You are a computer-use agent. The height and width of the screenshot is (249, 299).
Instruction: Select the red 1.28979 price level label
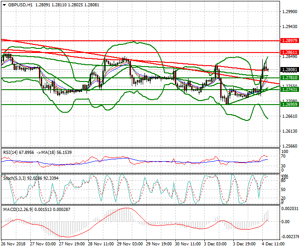point(289,41)
